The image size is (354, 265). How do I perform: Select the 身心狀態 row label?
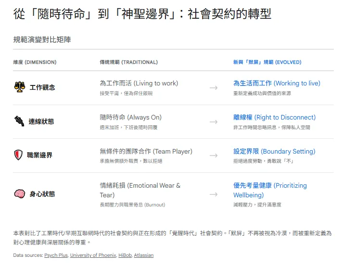point(42,194)
